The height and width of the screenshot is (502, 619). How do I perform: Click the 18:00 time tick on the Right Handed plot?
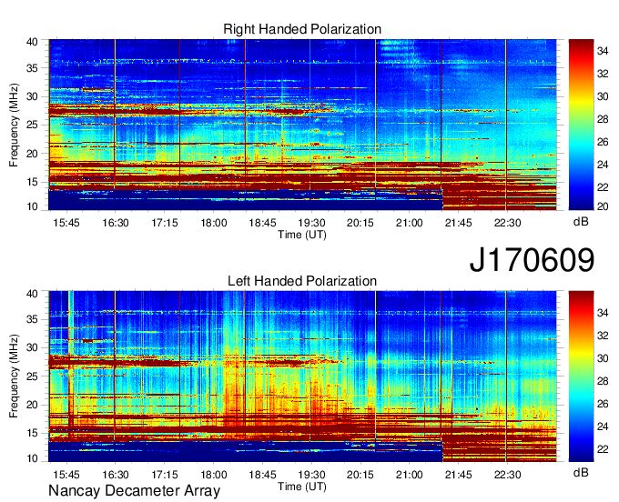(x=214, y=223)
